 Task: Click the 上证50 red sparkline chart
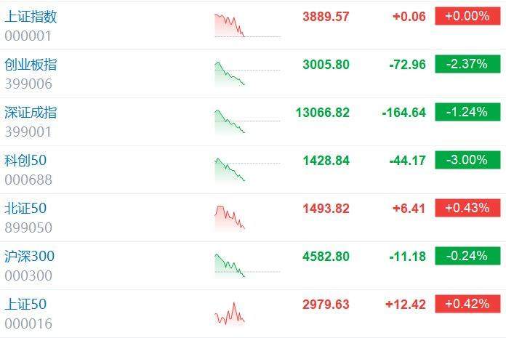230,313
